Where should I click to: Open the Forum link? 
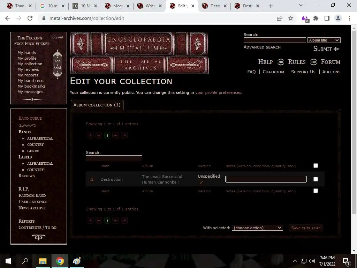pyautogui.click(x=331, y=62)
